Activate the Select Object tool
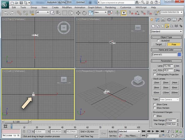 coord(52,13)
